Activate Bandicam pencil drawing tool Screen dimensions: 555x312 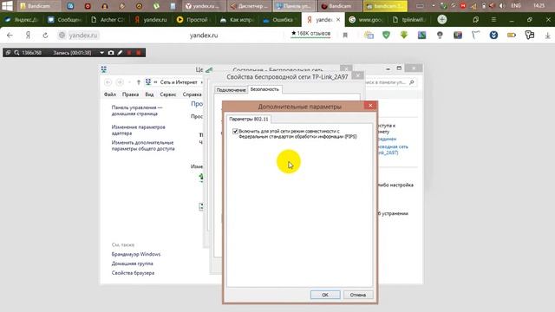click(x=120, y=53)
